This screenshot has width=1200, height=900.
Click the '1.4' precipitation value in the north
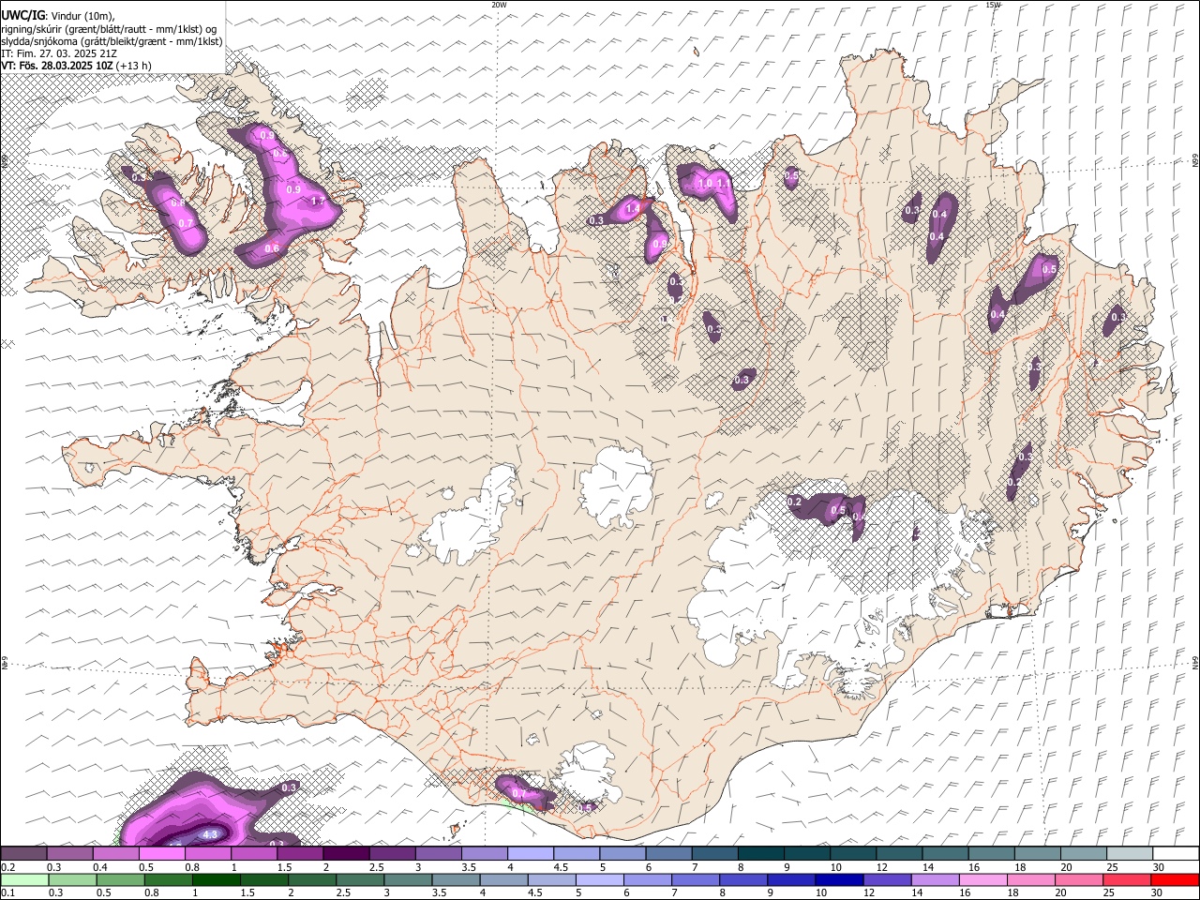tap(633, 208)
